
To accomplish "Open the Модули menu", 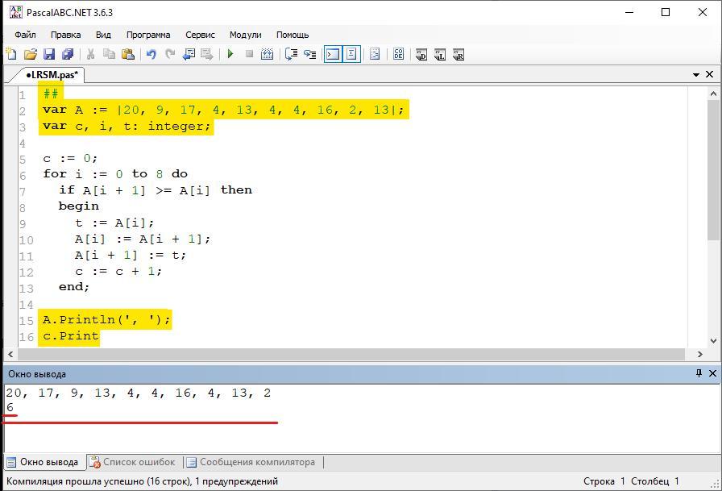I will tap(246, 35).
